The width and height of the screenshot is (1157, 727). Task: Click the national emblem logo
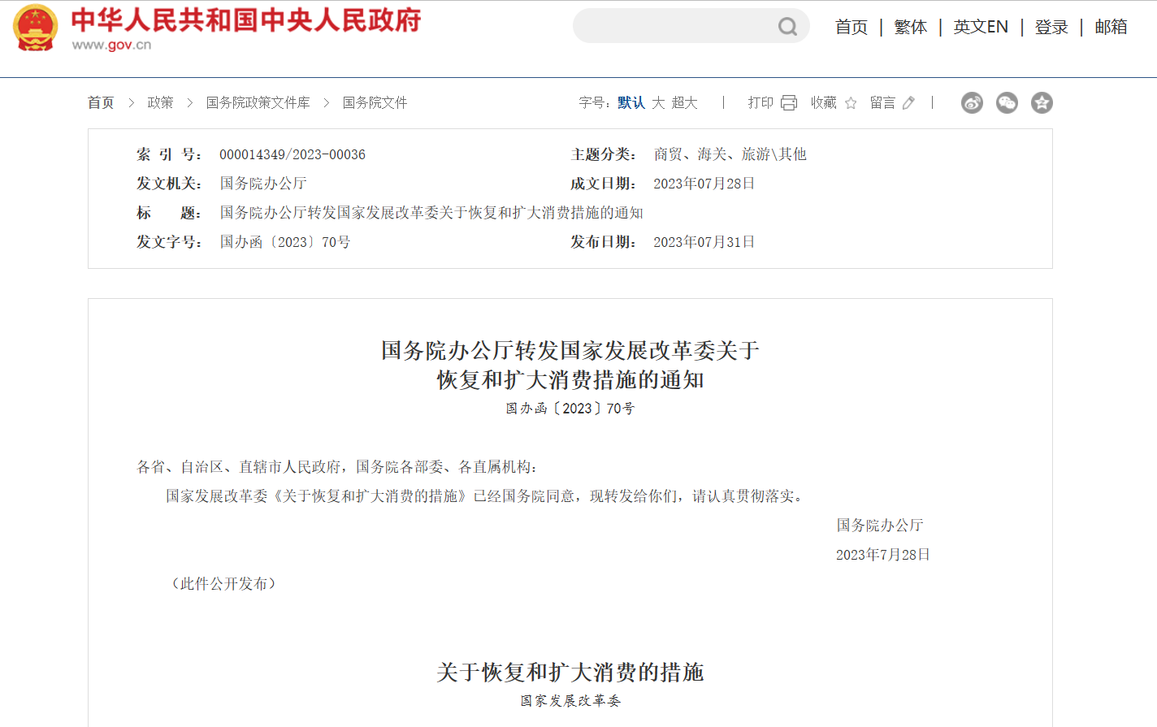coord(36,28)
